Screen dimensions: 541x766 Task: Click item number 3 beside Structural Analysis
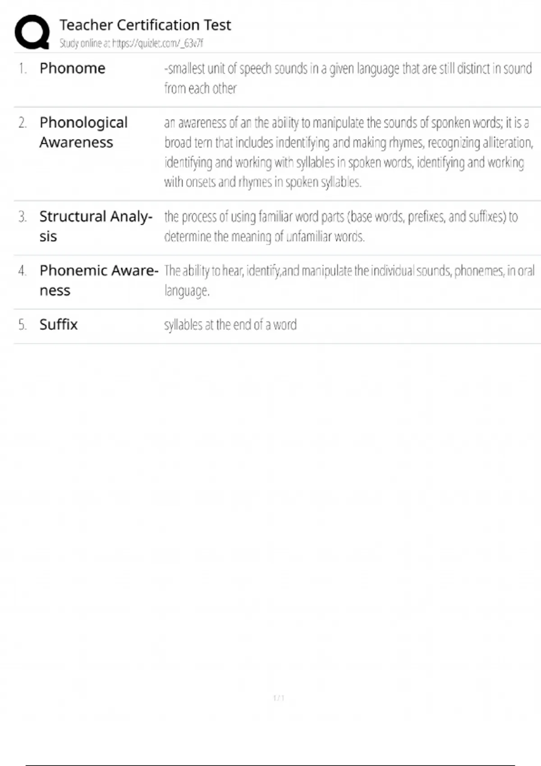(x=23, y=217)
